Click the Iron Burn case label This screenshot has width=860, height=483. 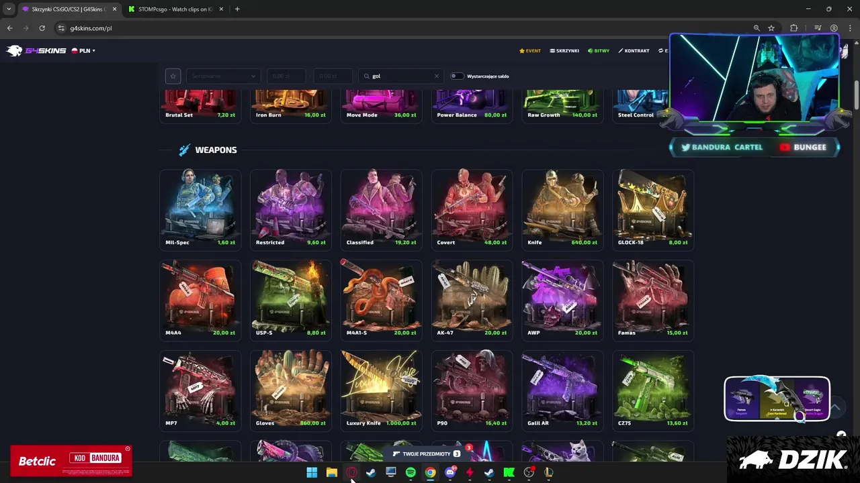point(269,115)
